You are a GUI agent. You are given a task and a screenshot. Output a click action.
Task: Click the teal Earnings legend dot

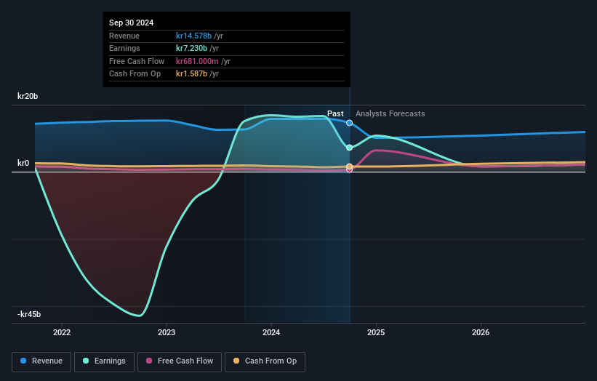click(x=86, y=361)
